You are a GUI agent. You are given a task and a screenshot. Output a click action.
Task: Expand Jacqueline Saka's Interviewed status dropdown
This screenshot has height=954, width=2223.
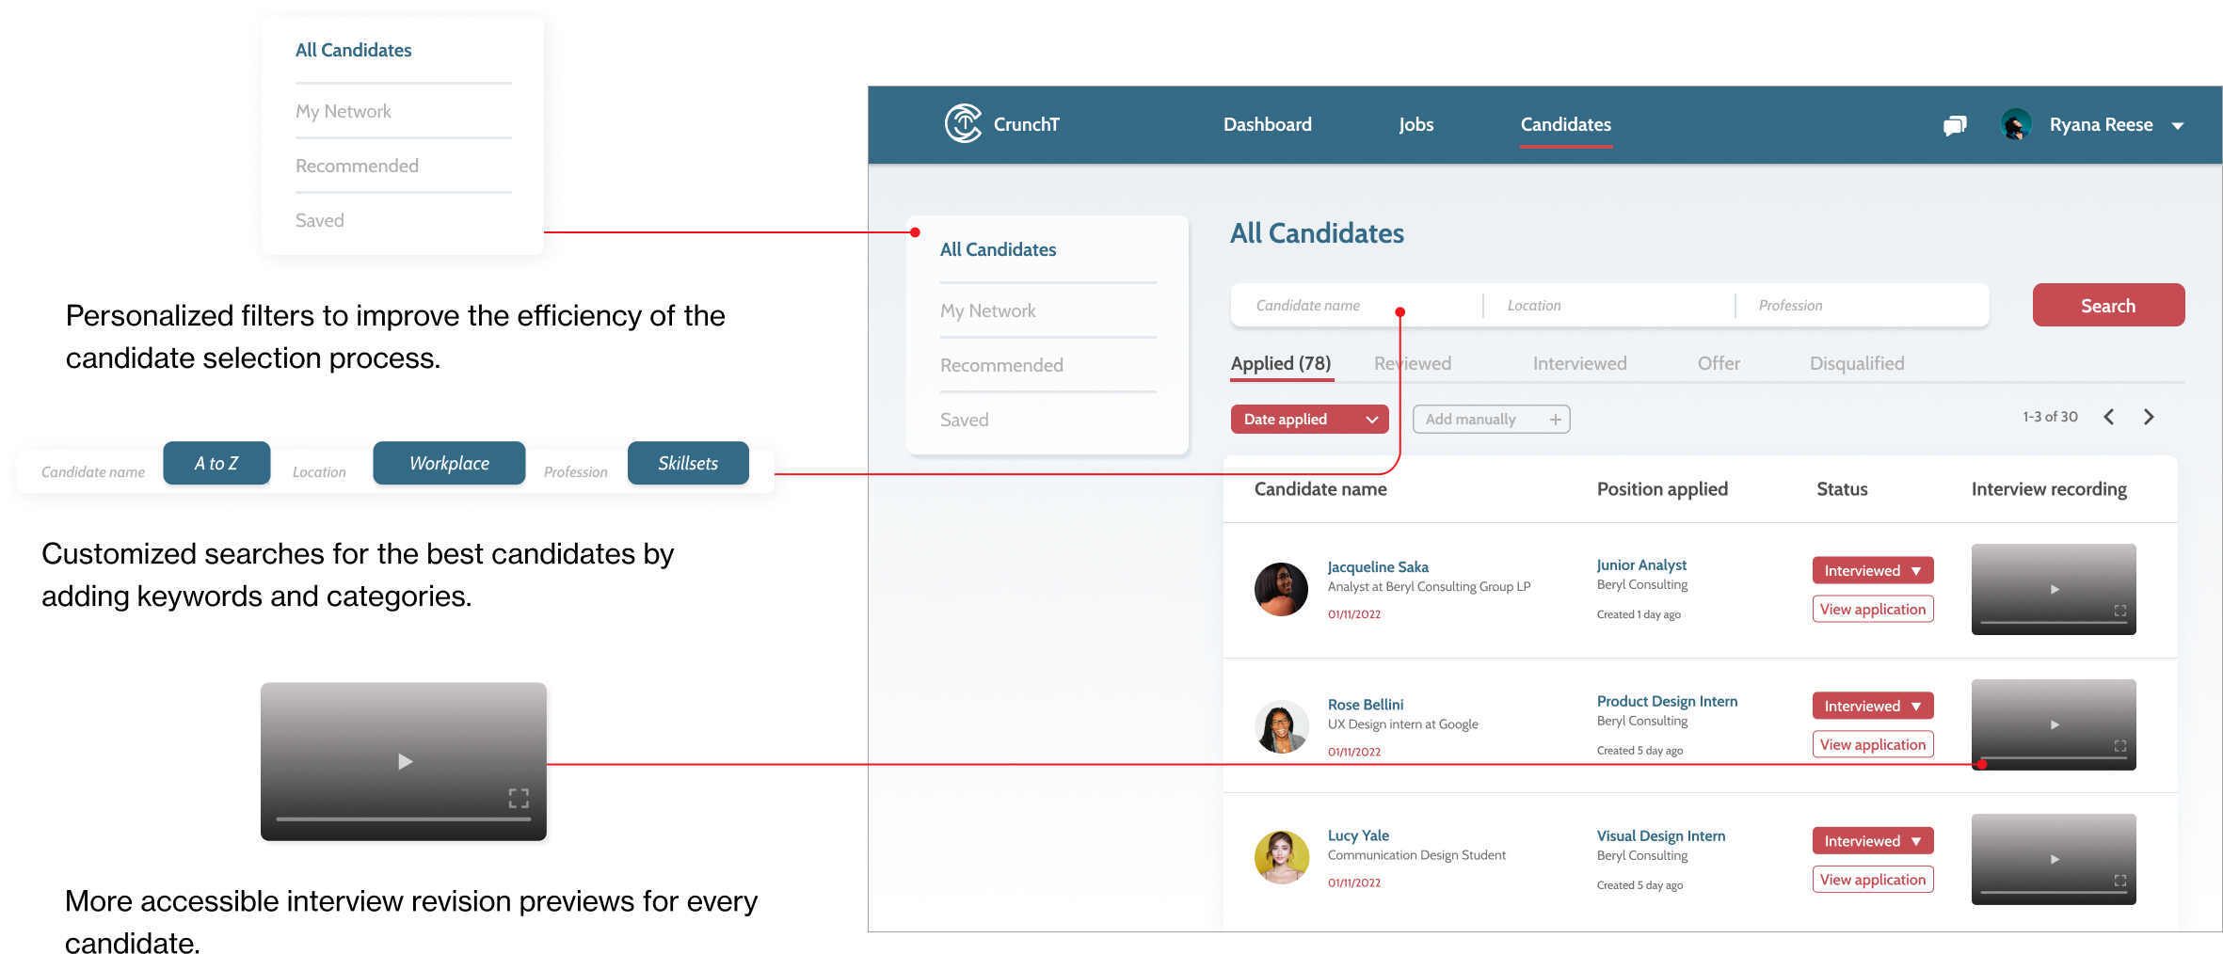[x=1916, y=570]
